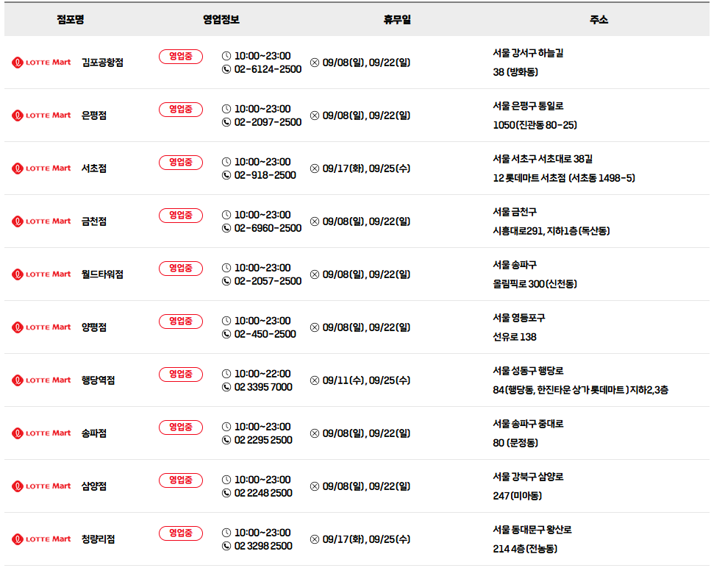This screenshot has height=568, width=711.
Task: Click the 청량리점 store name
Action: click(x=98, y=539)
